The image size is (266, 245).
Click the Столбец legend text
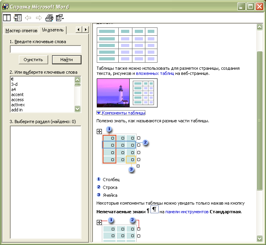coord(111,180)
